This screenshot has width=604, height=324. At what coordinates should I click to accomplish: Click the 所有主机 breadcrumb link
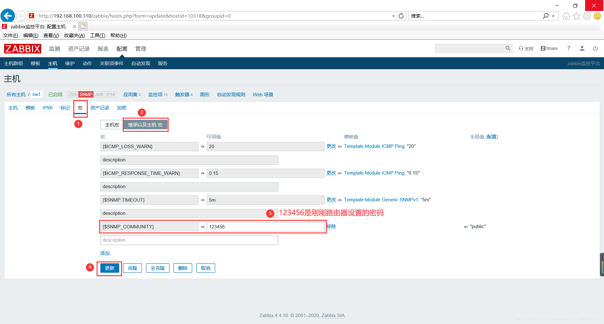coord(16,94)
